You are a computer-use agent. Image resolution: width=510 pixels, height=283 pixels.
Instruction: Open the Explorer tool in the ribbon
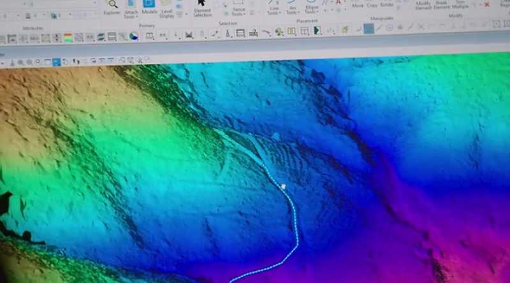[x=113, y=8]
